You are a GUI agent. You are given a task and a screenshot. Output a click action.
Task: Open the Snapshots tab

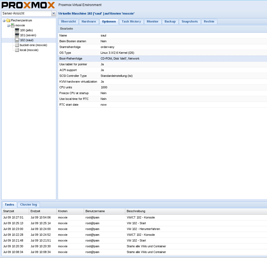point(190,21)
